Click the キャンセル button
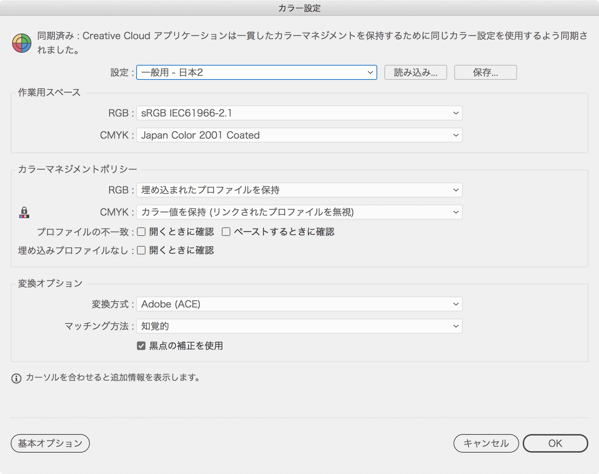The height and width of the screenshot is (474, 599). tap(486, 443)
